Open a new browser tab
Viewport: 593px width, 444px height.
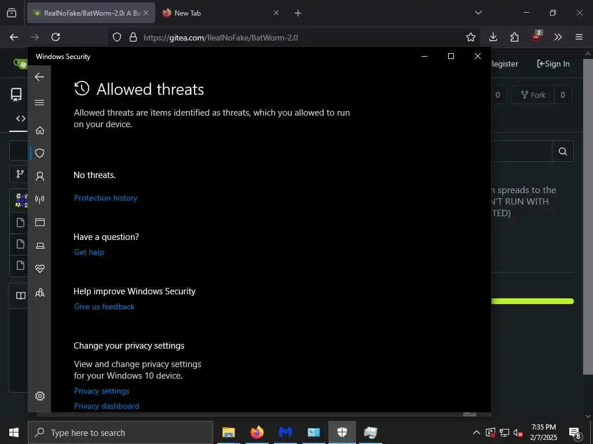coord(298,13)
